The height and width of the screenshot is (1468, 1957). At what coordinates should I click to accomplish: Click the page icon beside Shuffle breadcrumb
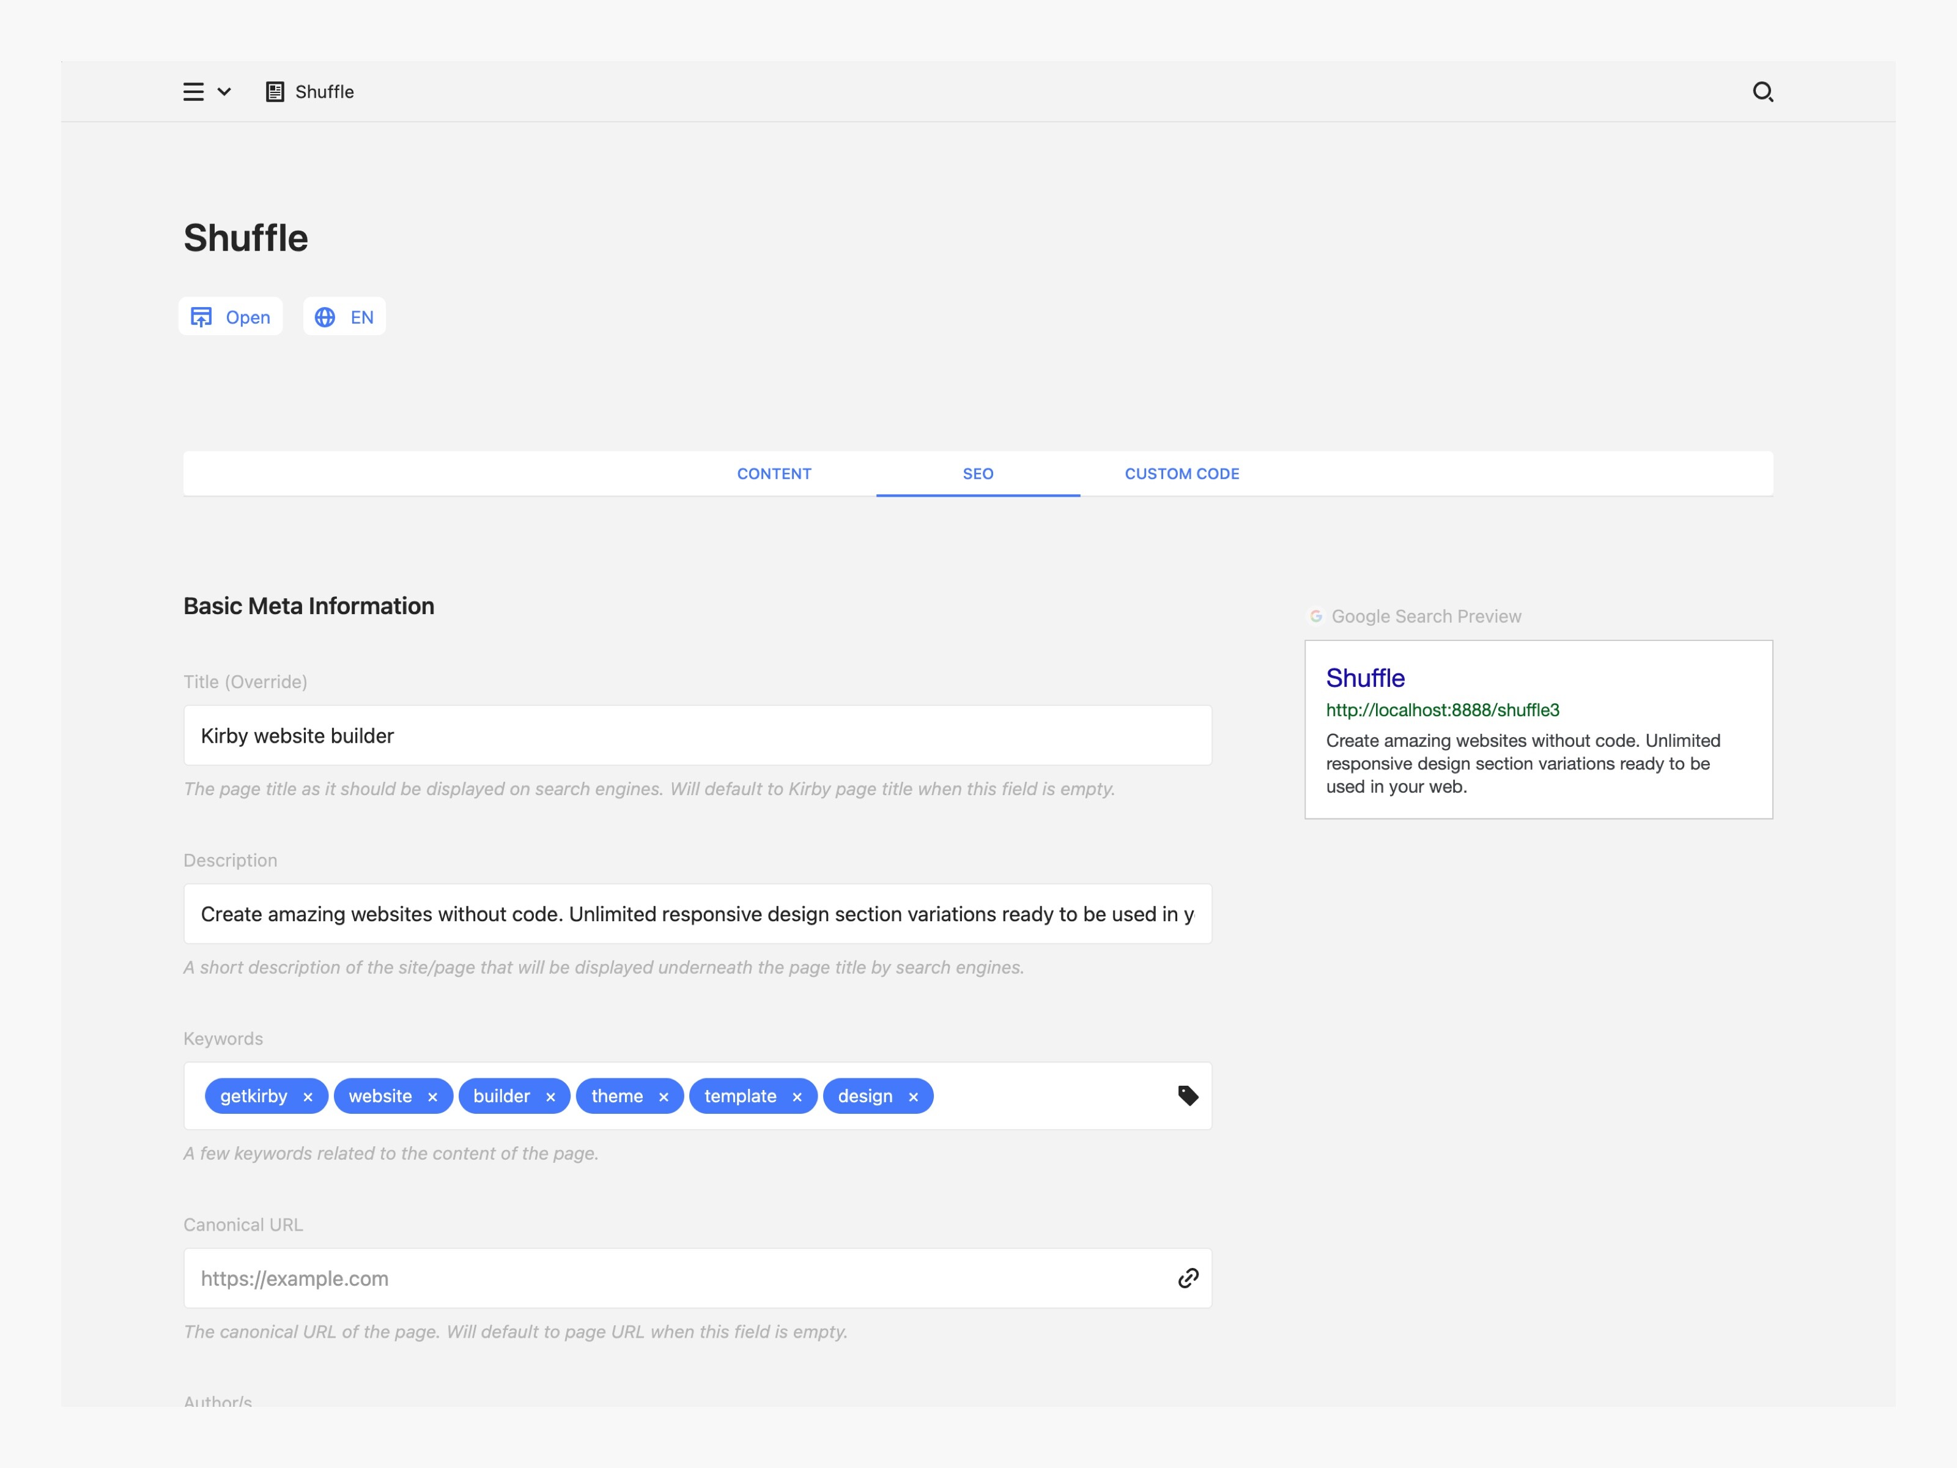pos(275,92)
